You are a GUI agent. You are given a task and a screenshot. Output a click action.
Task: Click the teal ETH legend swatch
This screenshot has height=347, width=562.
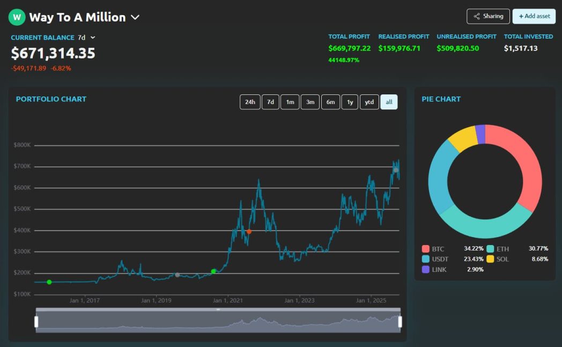click(490, 249)
